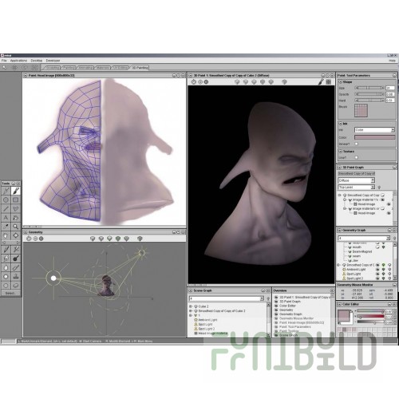This screenshot has height=399, width=399.
Task: Click first shading gem in 3D Paint toolbar
Action: click(237, 82)
